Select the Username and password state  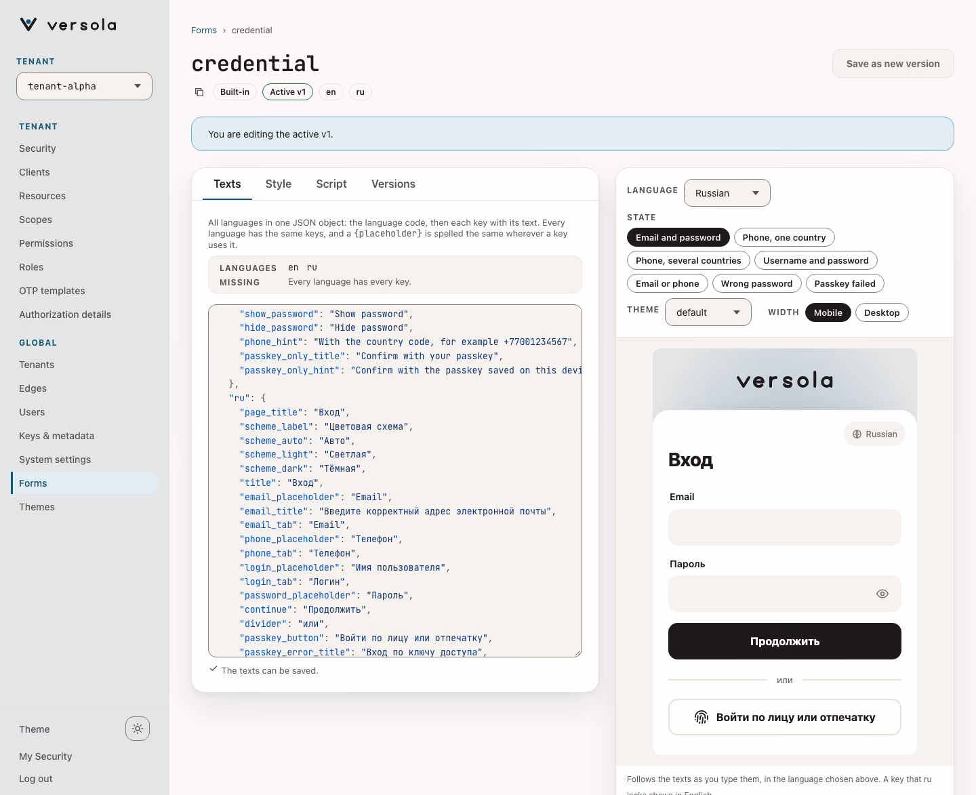coord(816,260)
